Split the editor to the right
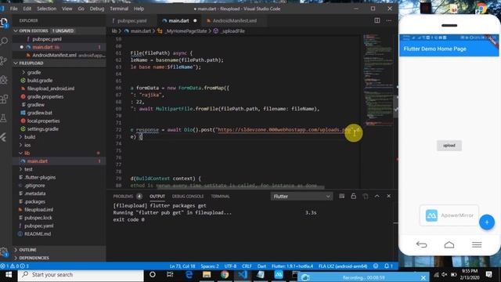Image resolution: width=501 pixels, height=282 pixels. pyautogui.click(x=377, y=20)
